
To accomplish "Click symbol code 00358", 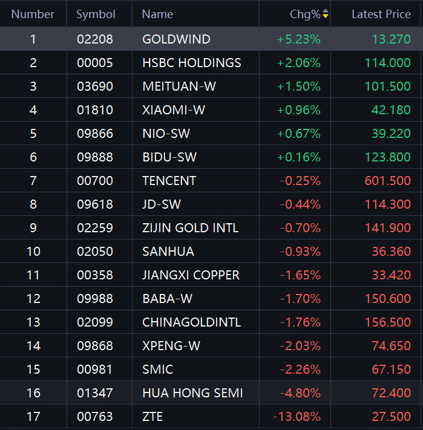I will pyautogui.click(x=95, y=275).
